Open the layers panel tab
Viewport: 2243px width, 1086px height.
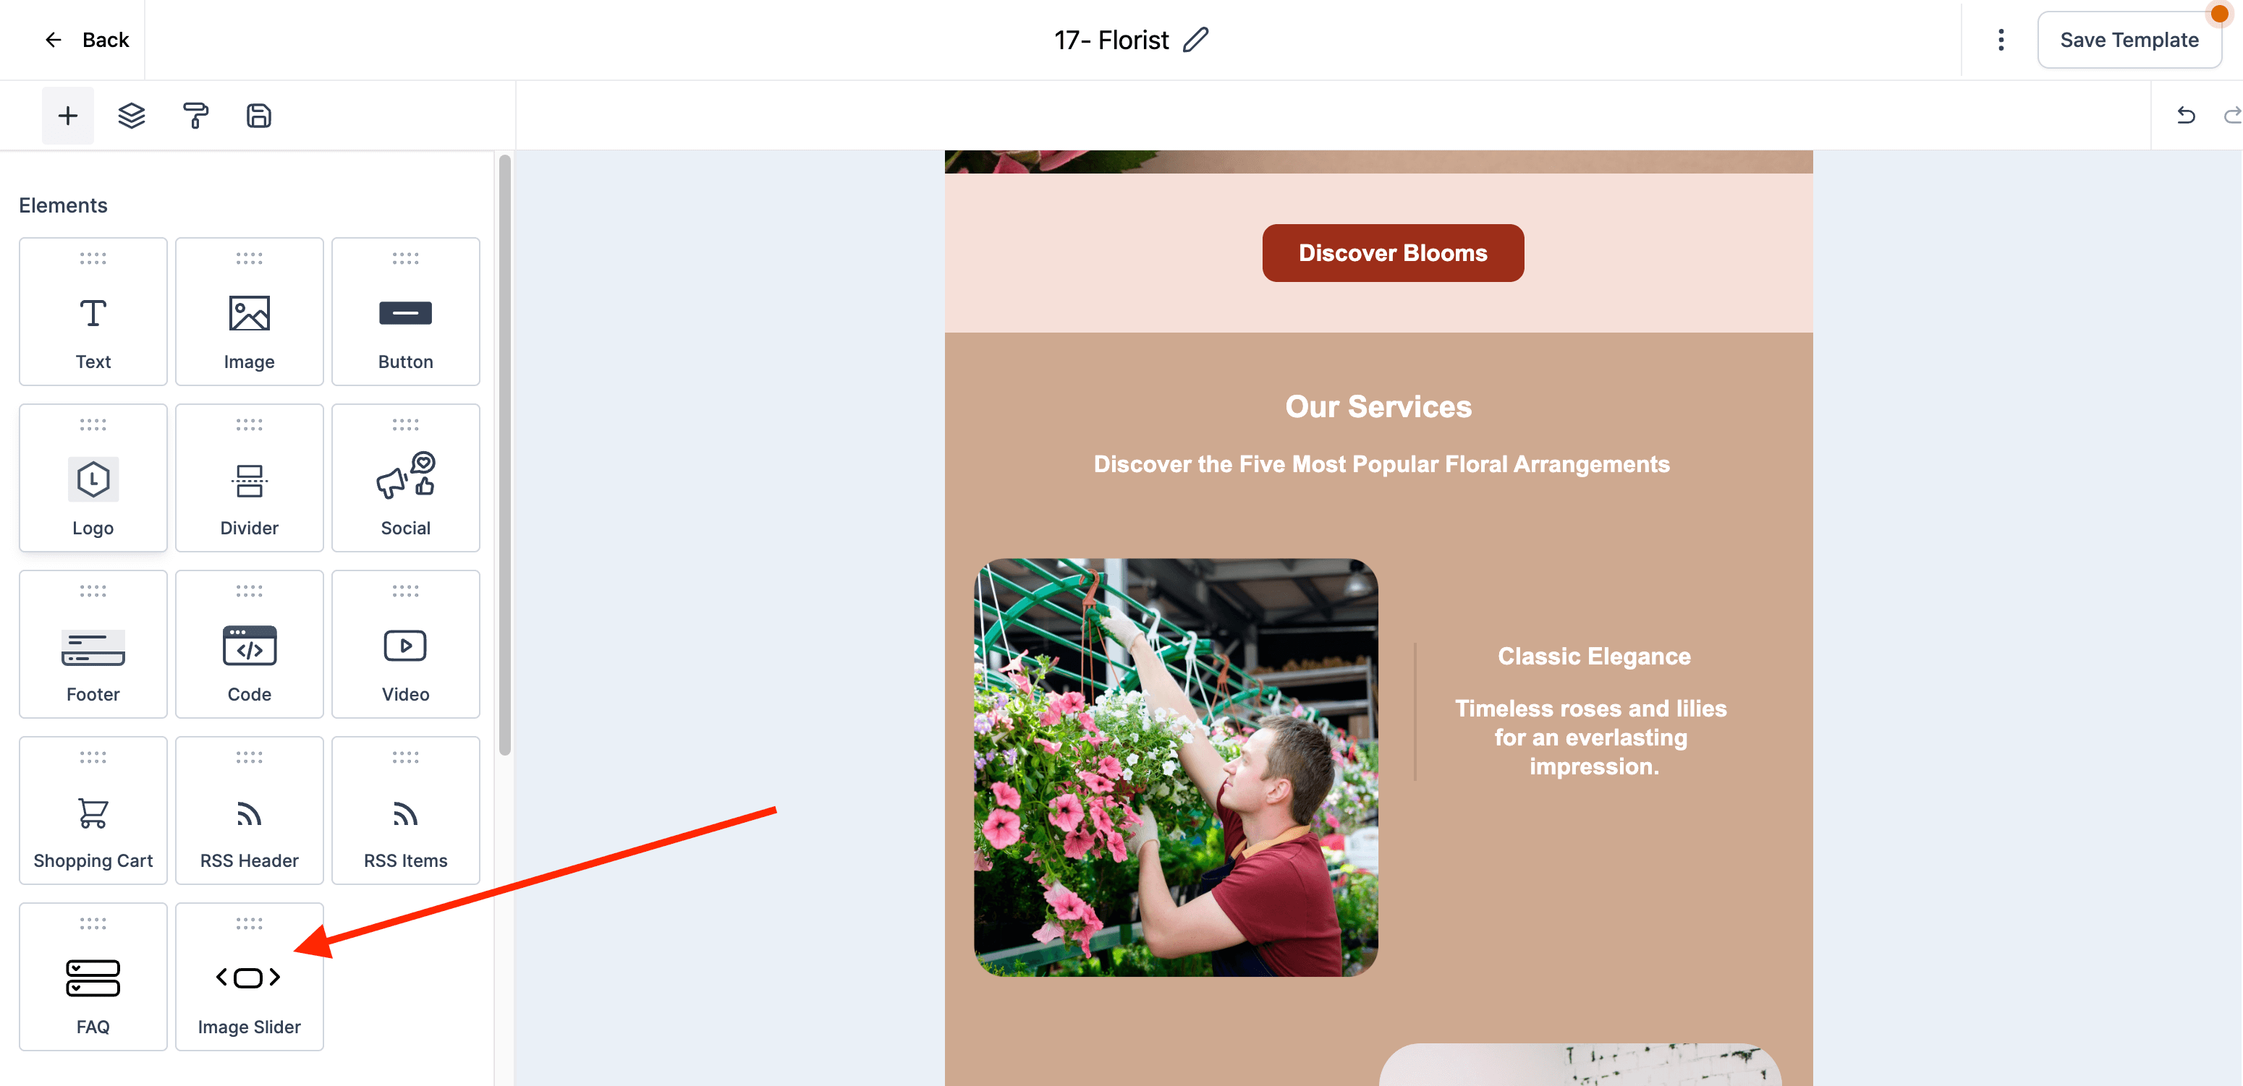pyautogui.click(x=132, y=116)
